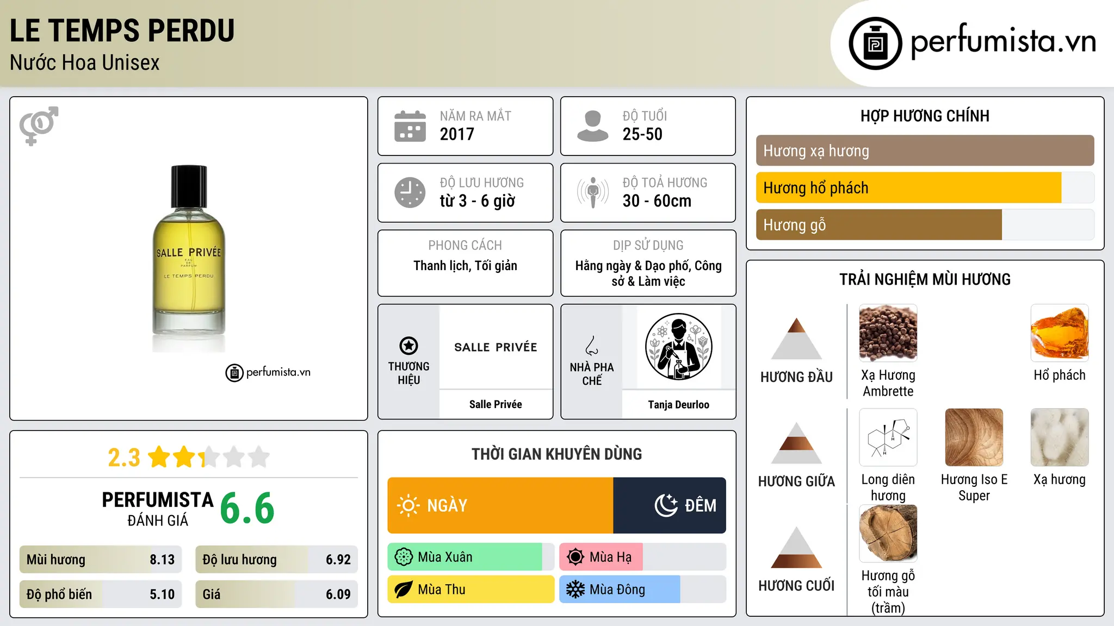Click the sillage waves icon beside Độ toả hương
Screen dimensions: 1114x626
pos(592,192)
